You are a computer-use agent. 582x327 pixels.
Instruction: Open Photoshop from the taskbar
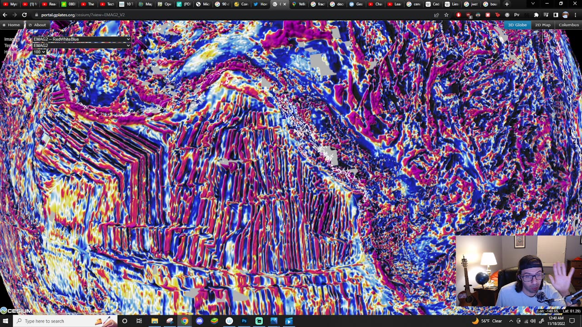point(244,321)
